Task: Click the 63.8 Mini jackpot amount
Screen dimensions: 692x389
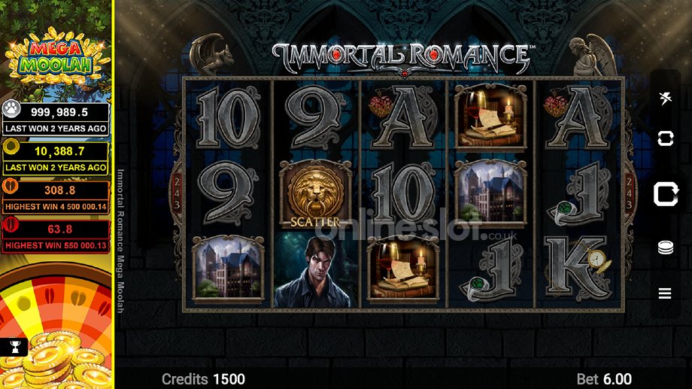Action: 59,229
